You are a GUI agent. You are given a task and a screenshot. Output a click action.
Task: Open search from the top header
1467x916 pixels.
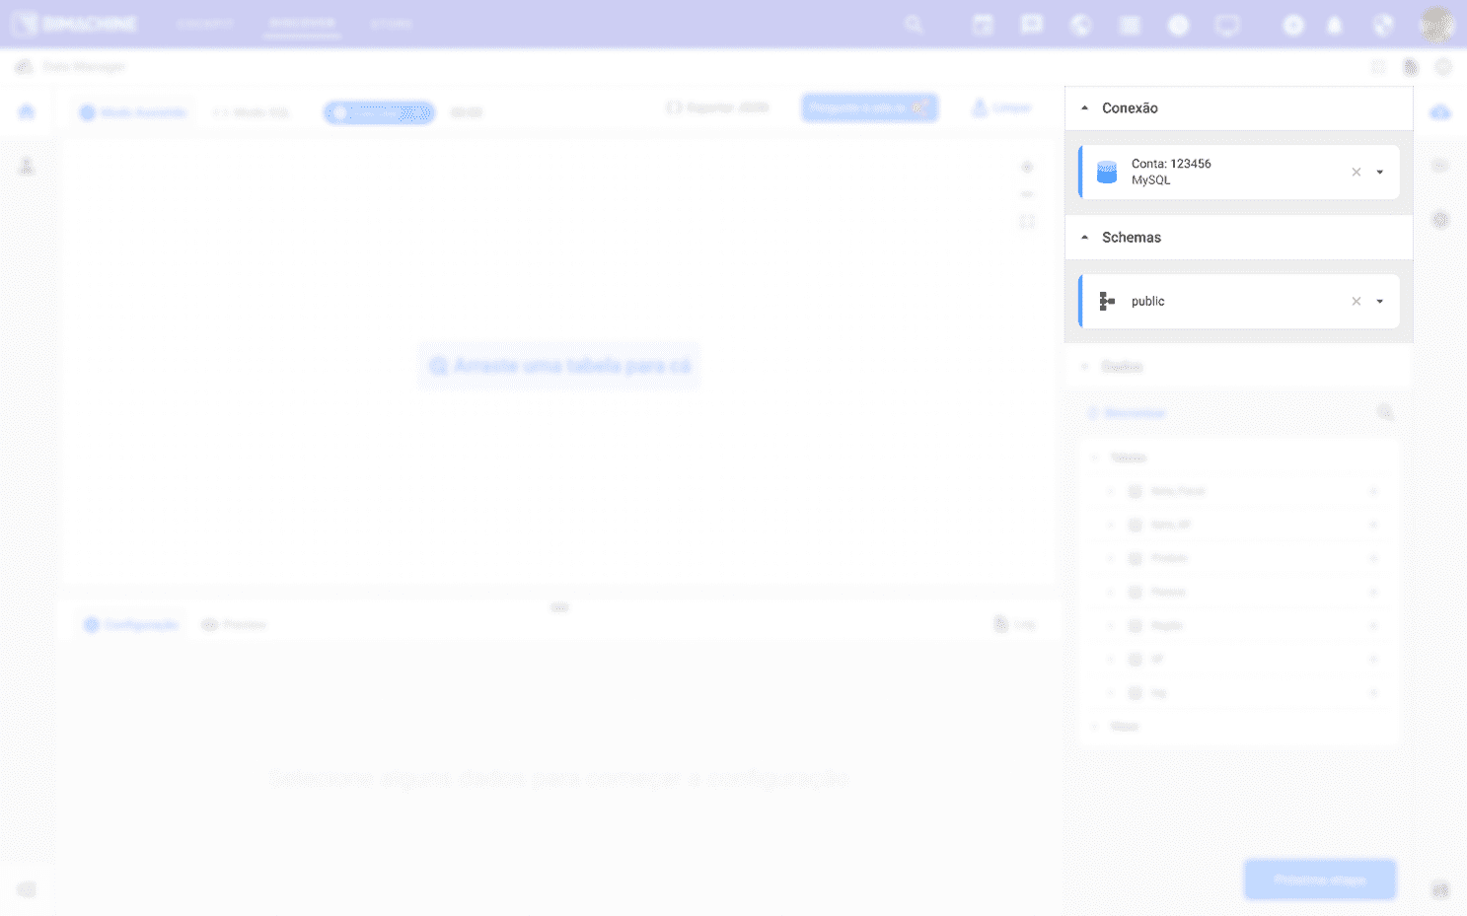pos(914,25)
